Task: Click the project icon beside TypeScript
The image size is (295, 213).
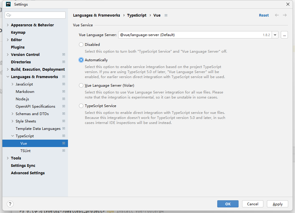Action: pyautogui.click(x=64, y=136)
